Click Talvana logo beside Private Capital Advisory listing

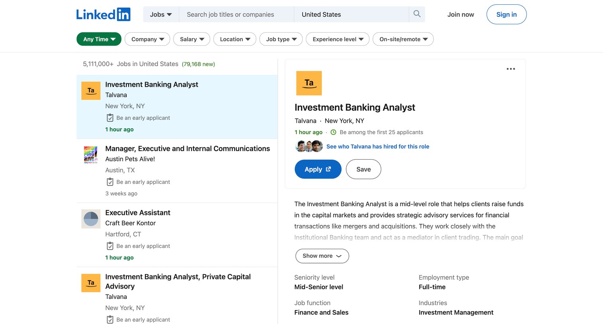(91, 283)
